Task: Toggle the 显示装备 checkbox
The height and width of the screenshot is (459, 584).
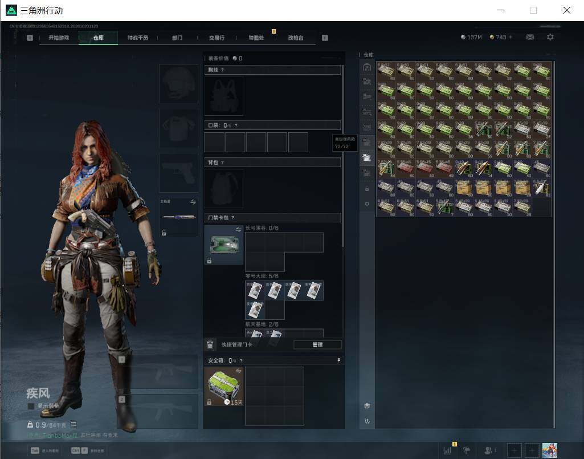Action: click(31, 406)
